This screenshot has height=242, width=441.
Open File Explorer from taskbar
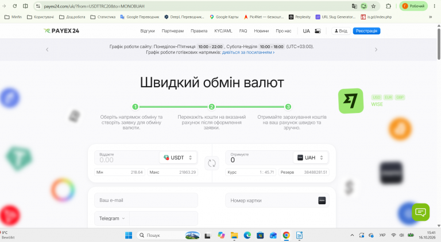[x=234, y=235]
